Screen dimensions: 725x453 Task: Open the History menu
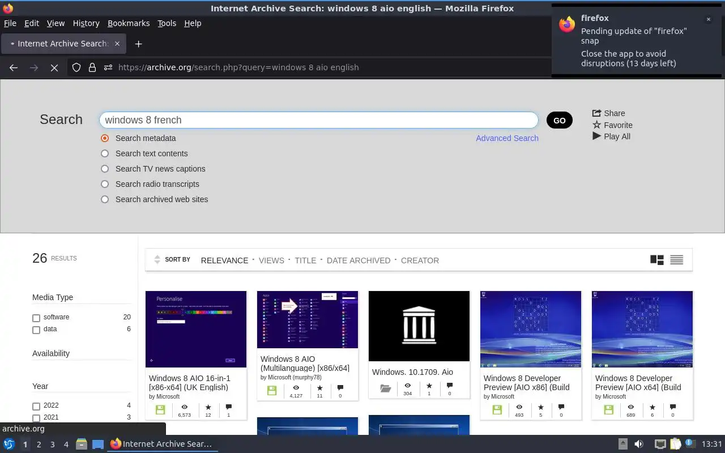pyautogui.click(x=86, y=23)
